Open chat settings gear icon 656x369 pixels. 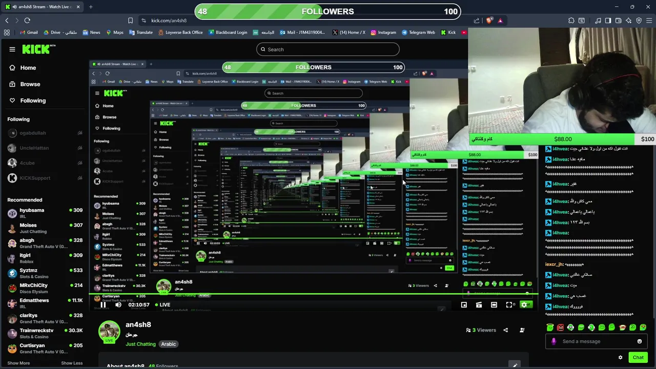620,357
